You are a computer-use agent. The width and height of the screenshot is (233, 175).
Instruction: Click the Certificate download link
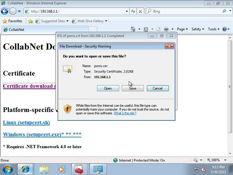[29, 86]
